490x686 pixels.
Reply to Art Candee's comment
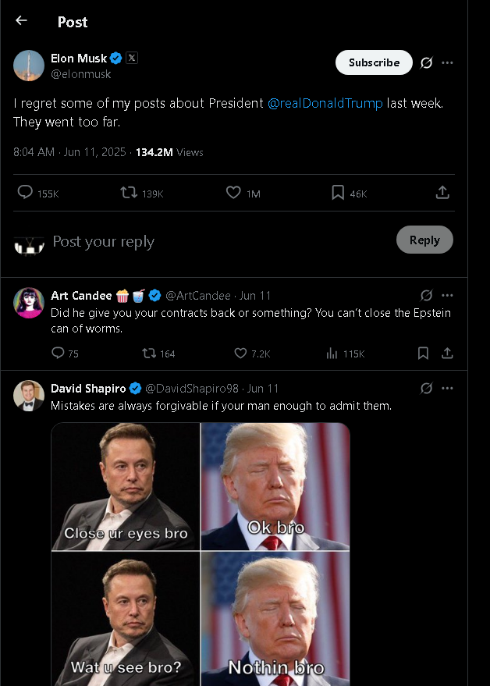pos(58,354)
